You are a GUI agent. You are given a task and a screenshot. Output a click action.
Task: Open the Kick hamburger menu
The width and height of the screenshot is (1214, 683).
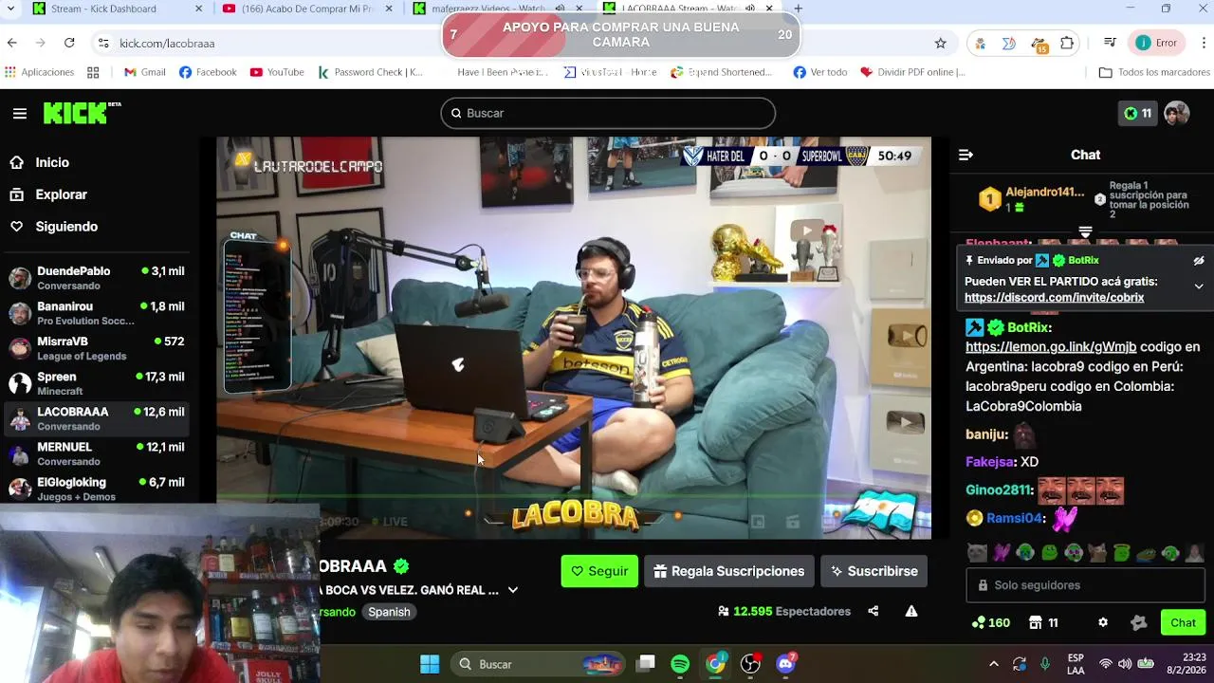[x=20, y=114]
